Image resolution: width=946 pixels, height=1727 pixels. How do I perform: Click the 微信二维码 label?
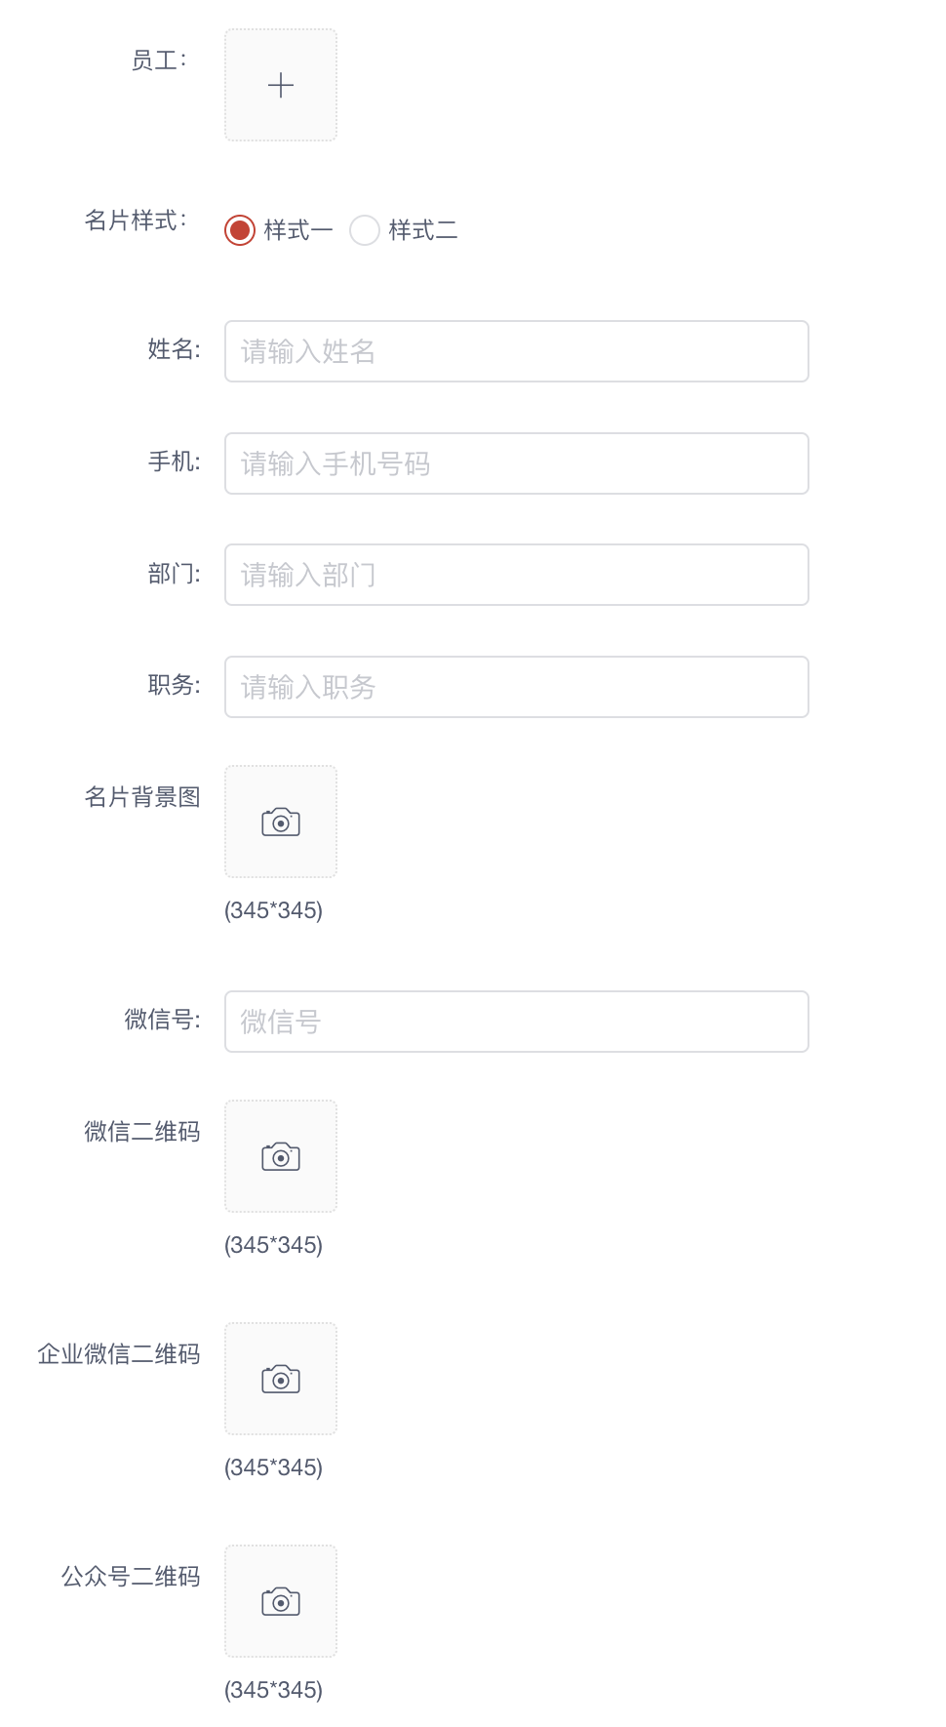tap(142, 1132)
